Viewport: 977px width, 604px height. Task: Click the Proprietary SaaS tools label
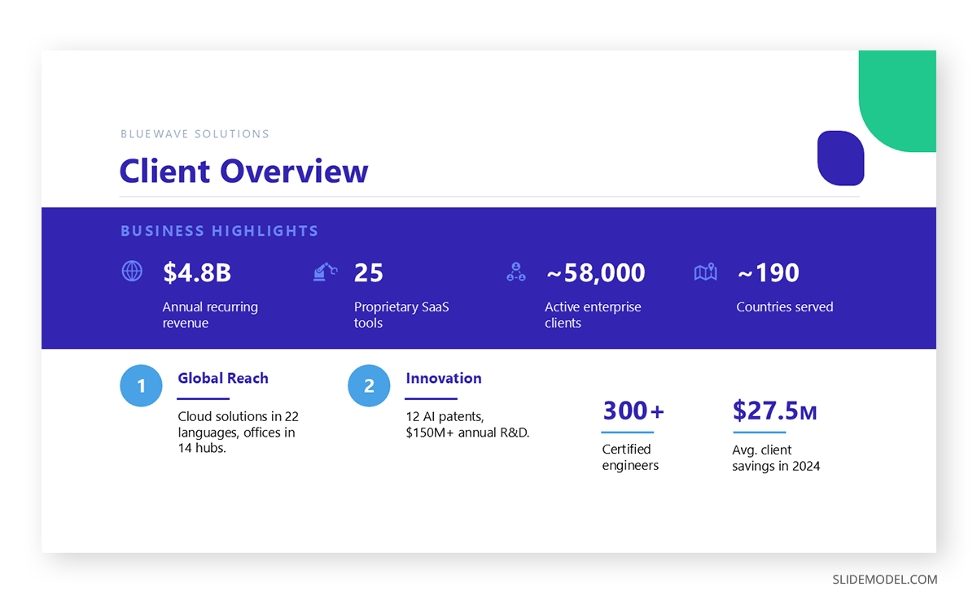(x=401, y=315)
